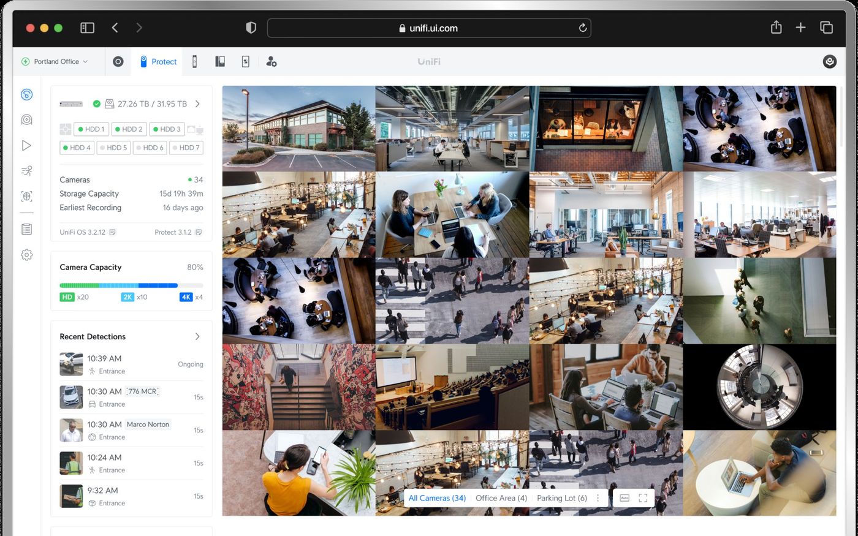This screenshot has height=536, width=858.
Task: Click the HD x20 capacity legend badge
Action: coord(74,297)
